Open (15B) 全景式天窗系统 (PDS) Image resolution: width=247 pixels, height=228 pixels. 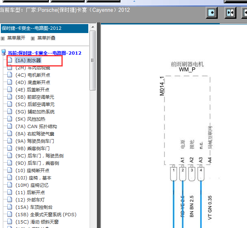[46, 215]
